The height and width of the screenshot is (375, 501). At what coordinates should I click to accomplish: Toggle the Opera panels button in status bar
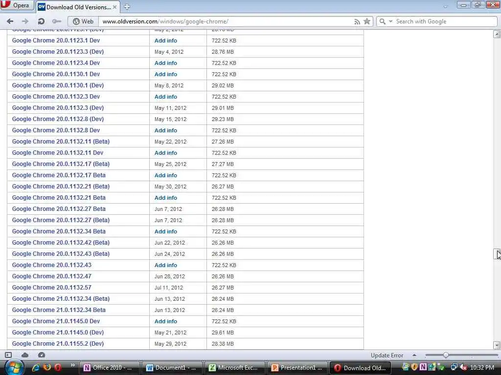[x=8, y=355]
